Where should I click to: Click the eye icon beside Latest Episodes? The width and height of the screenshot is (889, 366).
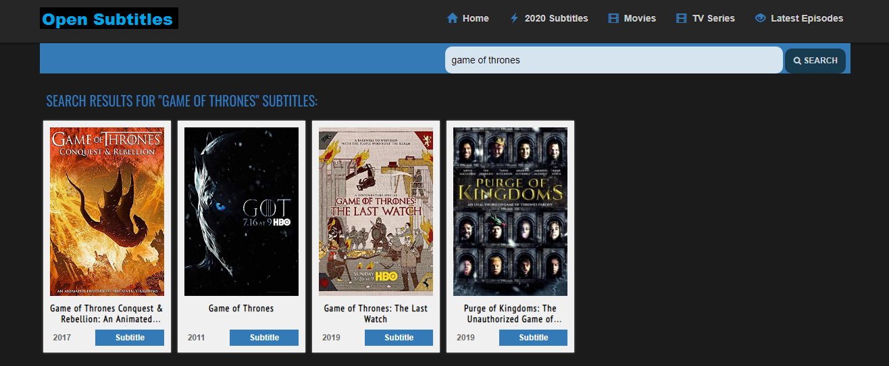tap(760, 18)
